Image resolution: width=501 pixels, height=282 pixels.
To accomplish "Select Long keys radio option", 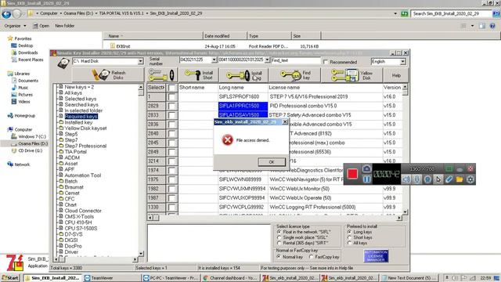I will pyautogui.click(x=349, y=232).
